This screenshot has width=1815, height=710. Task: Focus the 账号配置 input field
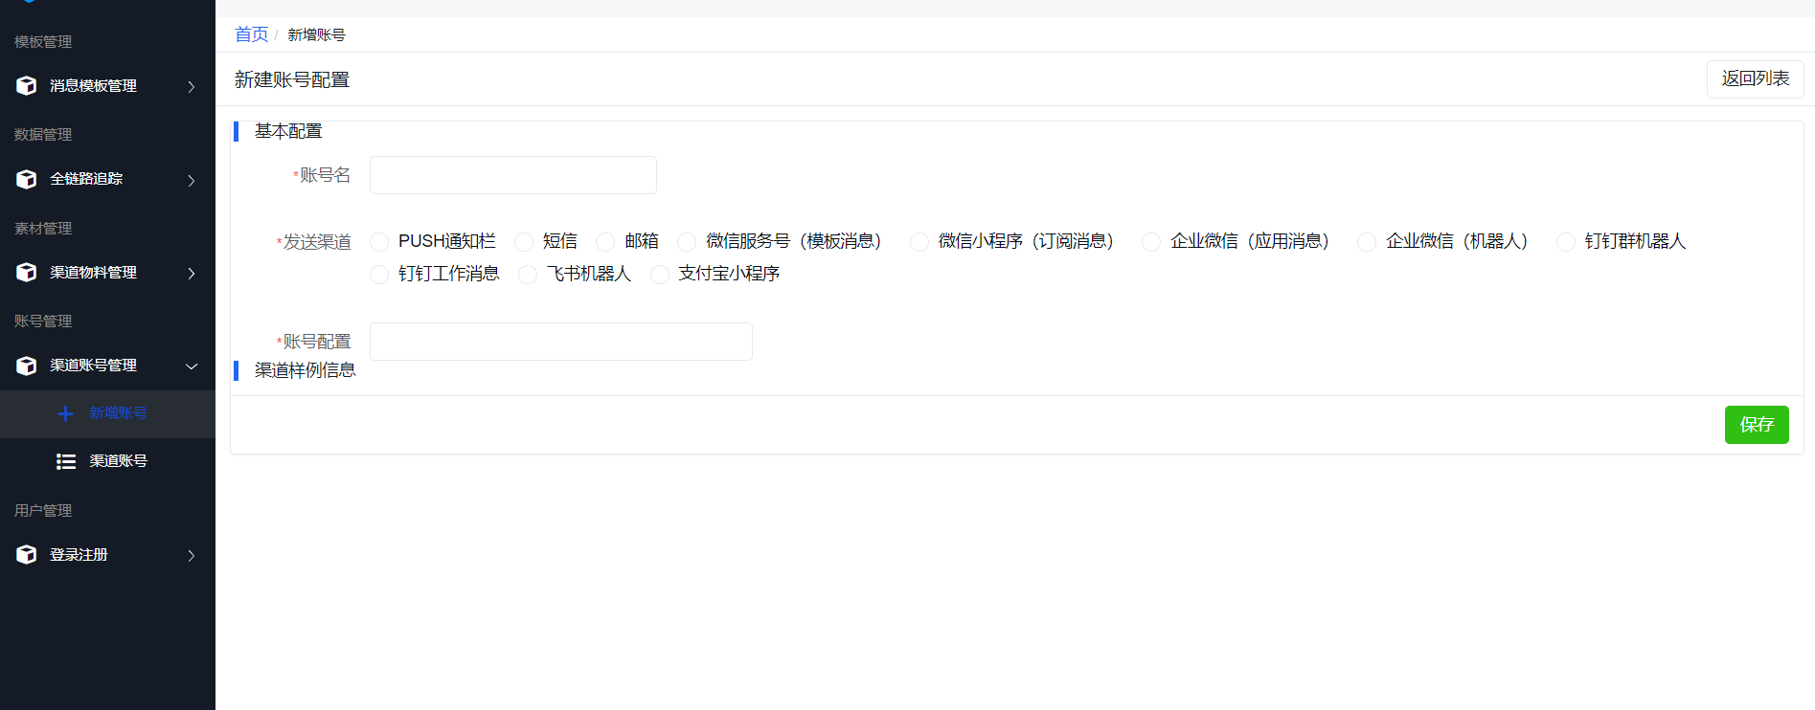point(561,342)
